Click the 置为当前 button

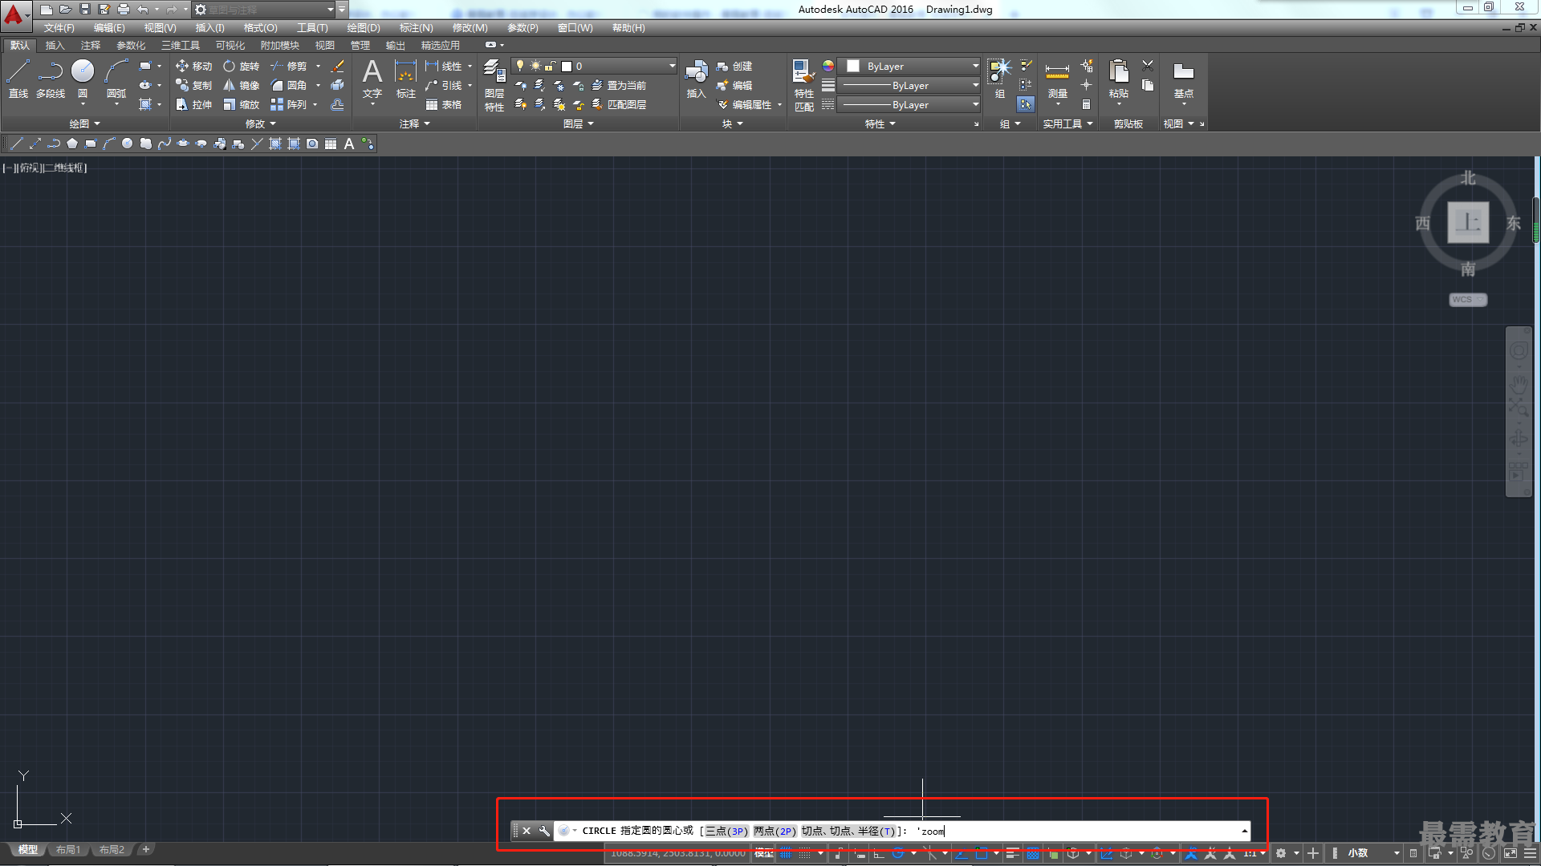[x=619, y=85]
